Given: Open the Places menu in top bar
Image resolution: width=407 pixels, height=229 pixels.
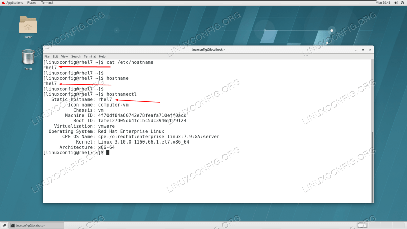Looking at the screenshot, I should (x=32, y=3).
